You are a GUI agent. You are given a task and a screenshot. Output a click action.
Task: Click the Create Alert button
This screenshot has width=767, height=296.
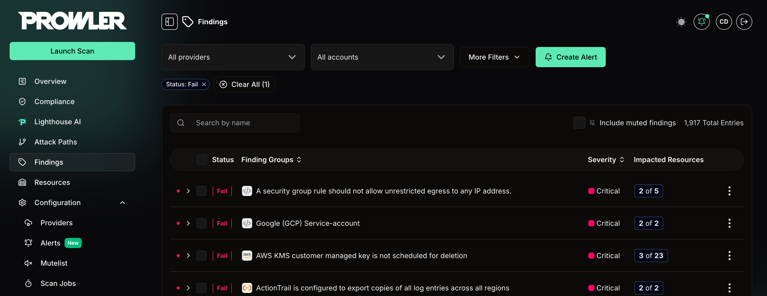point(570,57)
